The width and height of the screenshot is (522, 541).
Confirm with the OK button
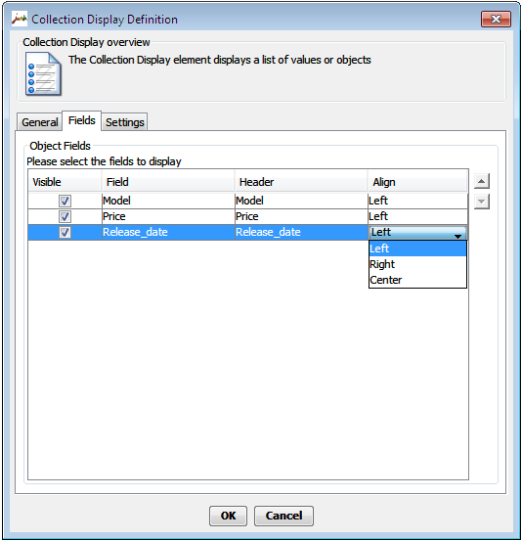point(228,516)
